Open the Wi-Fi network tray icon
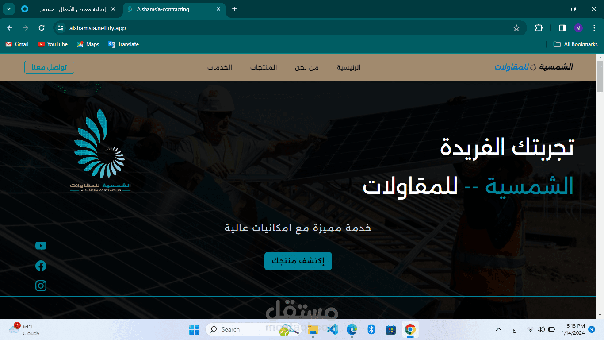 [x=531, y=329]
